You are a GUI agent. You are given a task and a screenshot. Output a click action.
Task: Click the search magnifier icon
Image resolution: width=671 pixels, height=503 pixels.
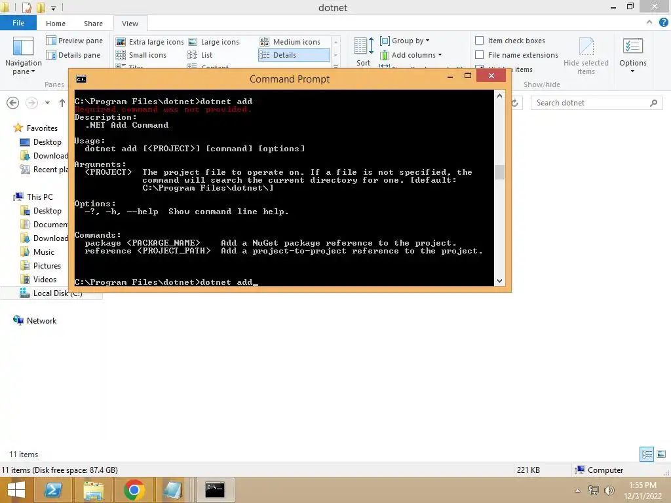click(x=653, y=103)
